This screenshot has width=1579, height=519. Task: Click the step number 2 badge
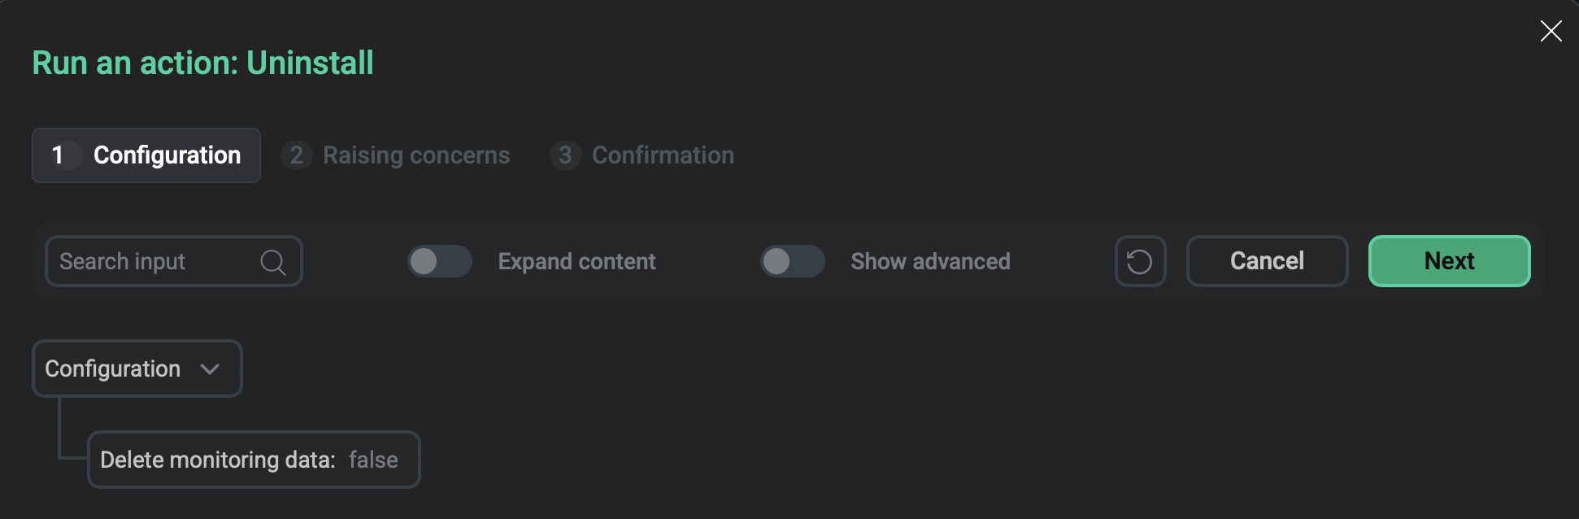pyautogui.click(x=297, y=155)
